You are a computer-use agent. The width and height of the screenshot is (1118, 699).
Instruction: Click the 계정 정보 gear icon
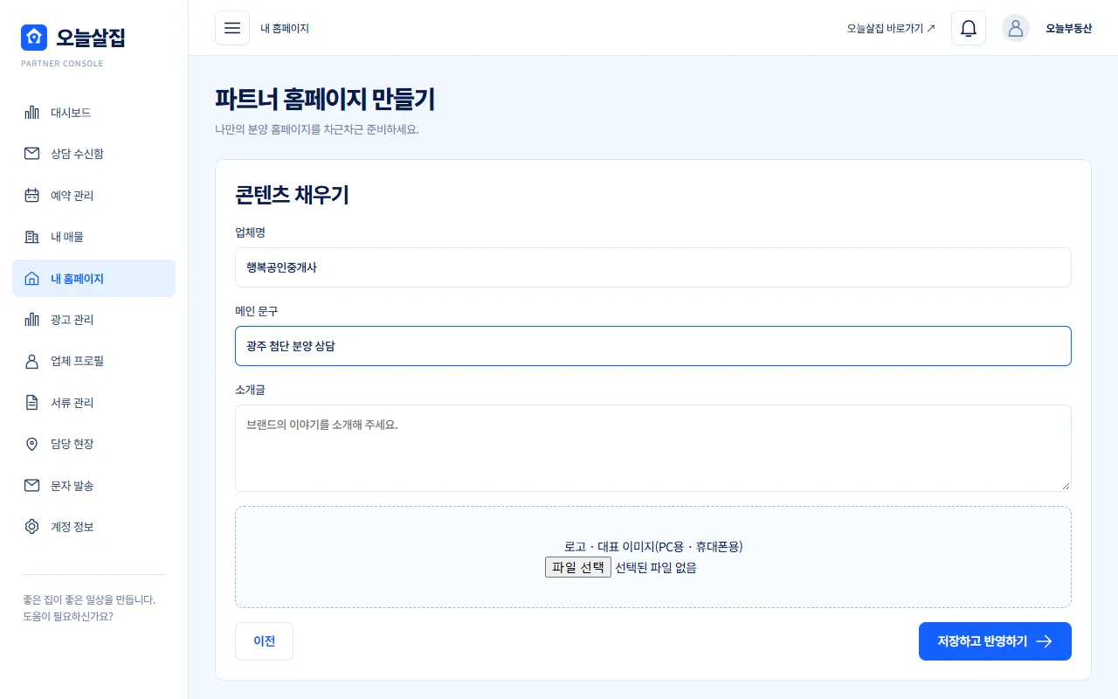32,527
